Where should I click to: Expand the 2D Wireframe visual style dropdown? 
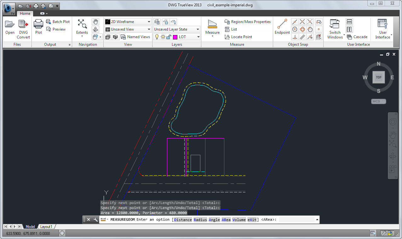point(149,22)
